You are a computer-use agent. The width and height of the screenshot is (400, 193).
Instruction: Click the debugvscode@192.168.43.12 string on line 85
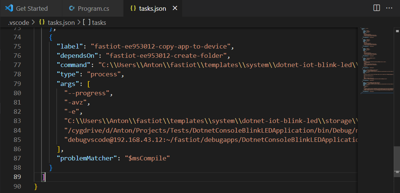211,140
